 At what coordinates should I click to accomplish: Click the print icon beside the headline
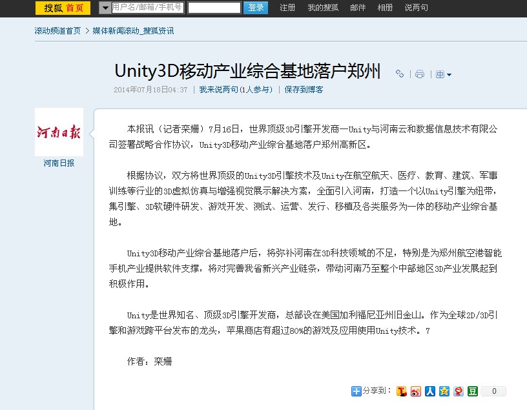tap(419, 74)
